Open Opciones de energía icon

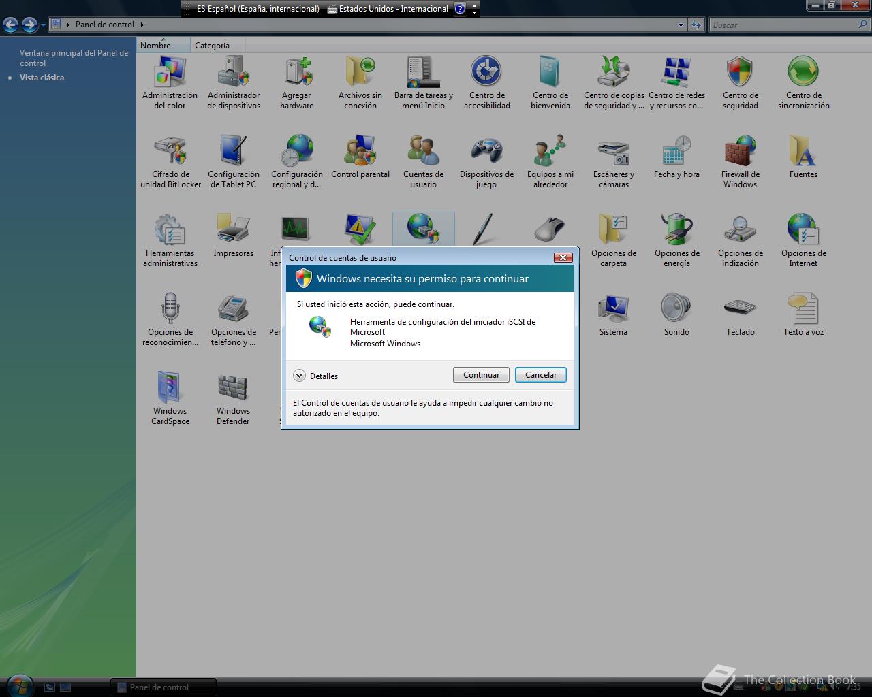pyautogui.click(x=677, y=240)
